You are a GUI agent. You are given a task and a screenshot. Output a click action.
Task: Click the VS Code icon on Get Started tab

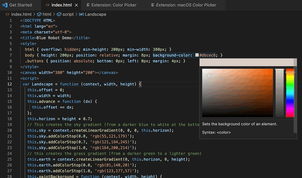tap(5, 5)
